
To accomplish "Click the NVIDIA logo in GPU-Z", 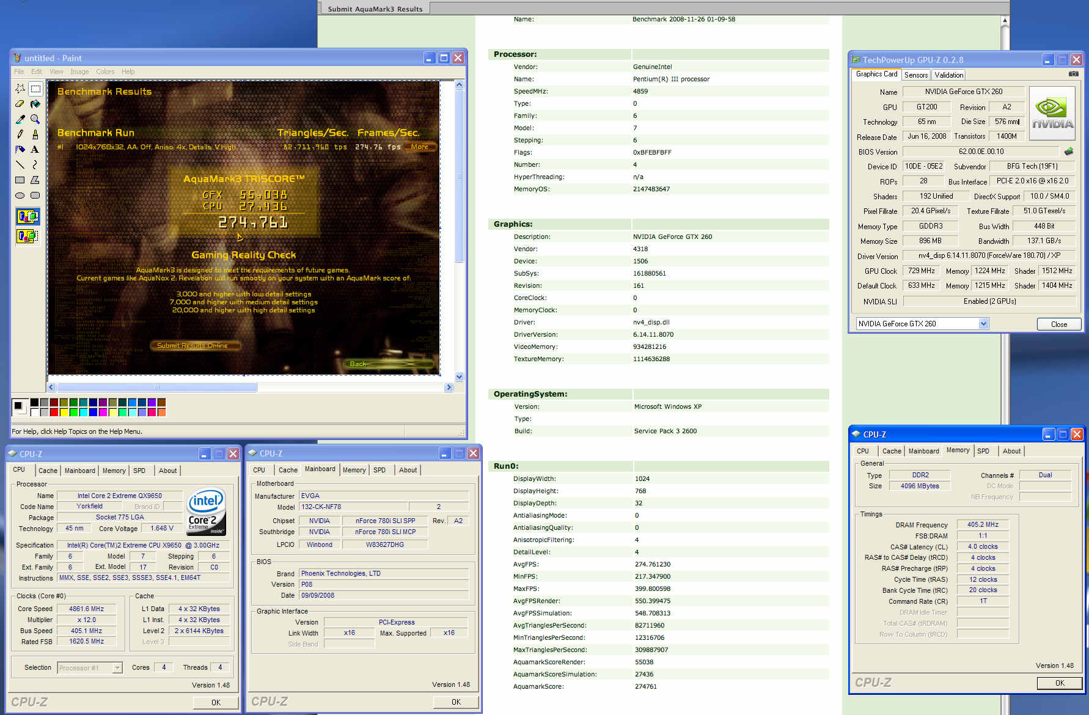I will [x=1052, y=114].
